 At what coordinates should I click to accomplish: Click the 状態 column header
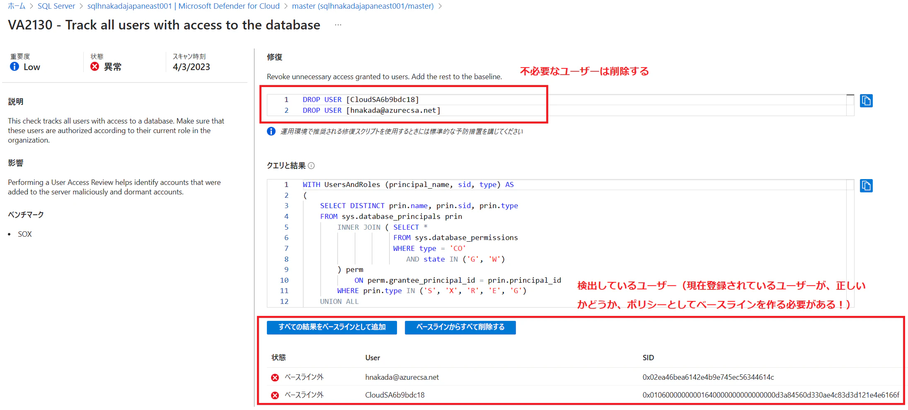278,357
